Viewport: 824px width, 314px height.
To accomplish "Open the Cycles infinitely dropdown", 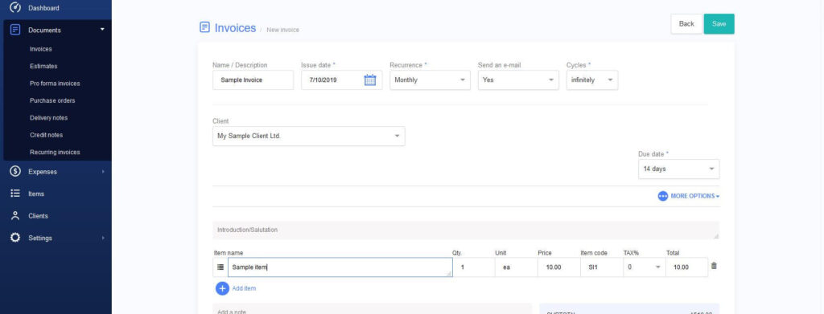I will tap(592, 80).
